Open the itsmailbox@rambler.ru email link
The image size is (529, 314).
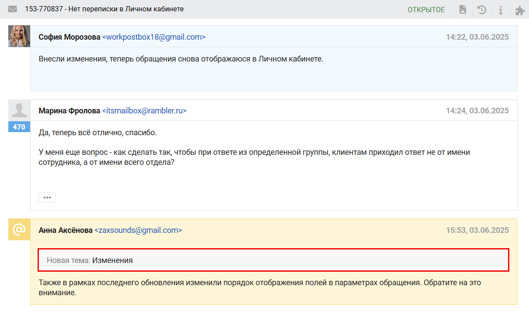click(x=144, y=111)
